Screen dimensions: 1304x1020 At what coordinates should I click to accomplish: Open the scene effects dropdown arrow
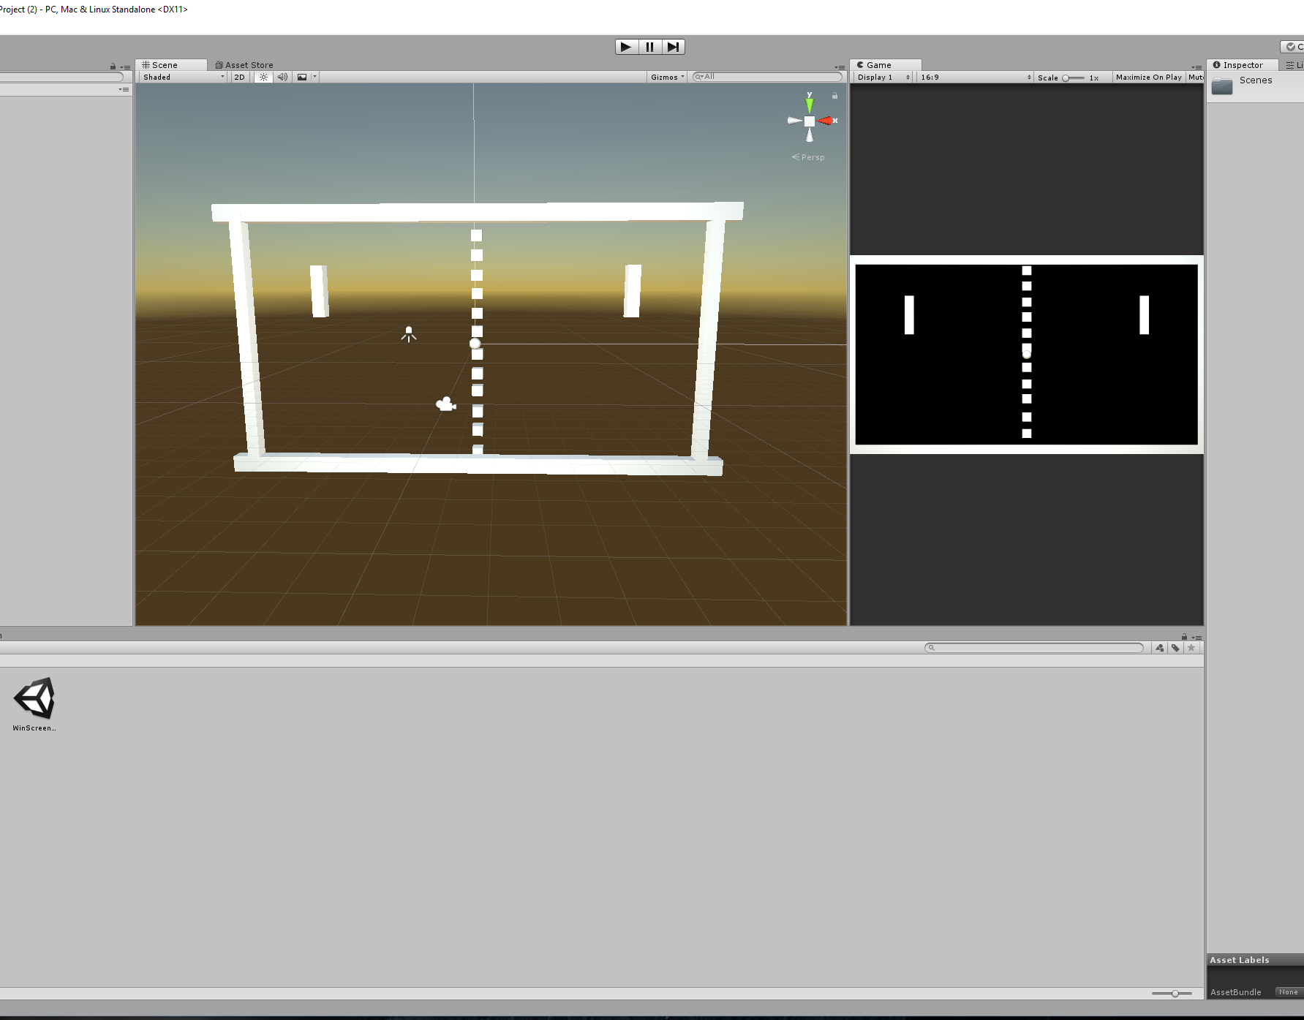point(315,77)
